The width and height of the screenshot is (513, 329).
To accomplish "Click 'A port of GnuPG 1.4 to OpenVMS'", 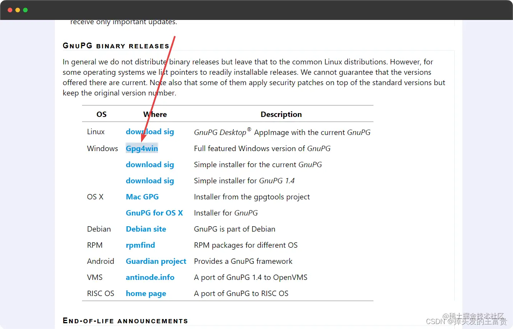I will tap(251, 277).
